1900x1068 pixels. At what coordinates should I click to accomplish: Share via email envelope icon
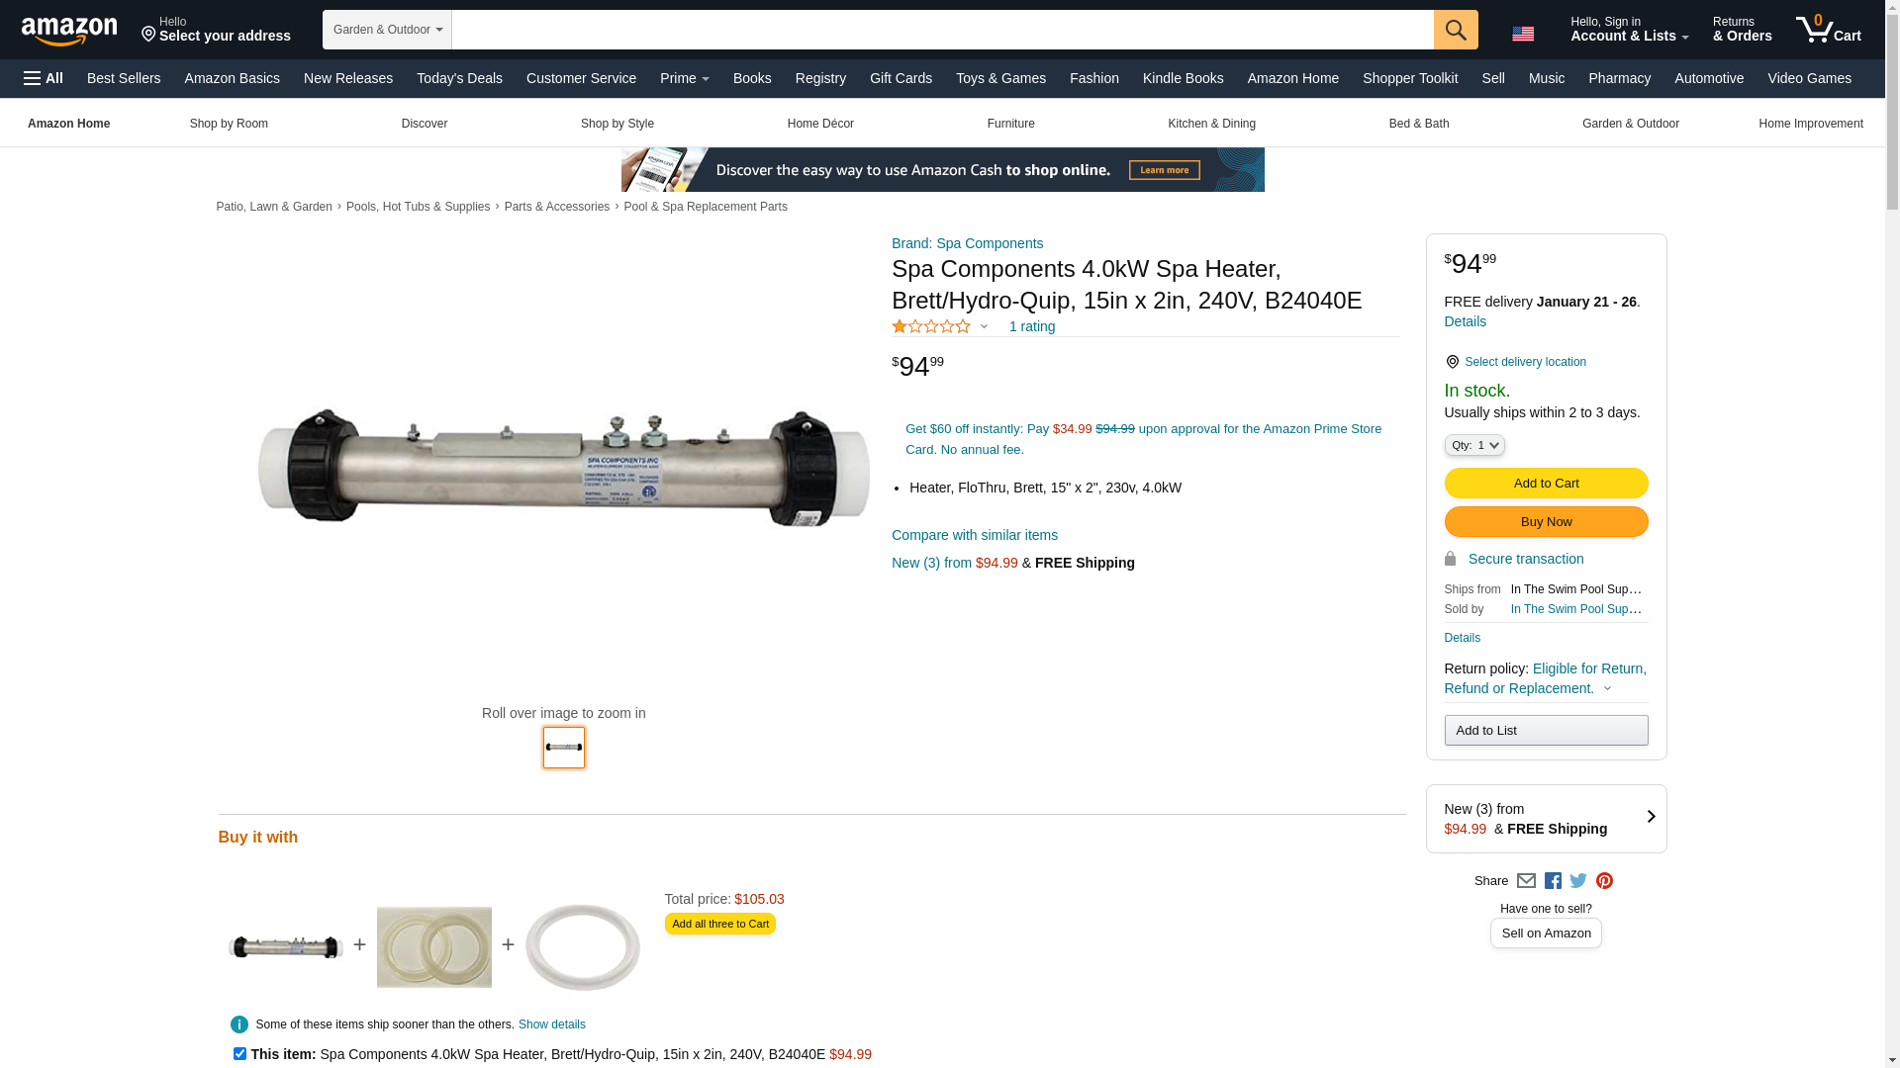pos(1526,881)
